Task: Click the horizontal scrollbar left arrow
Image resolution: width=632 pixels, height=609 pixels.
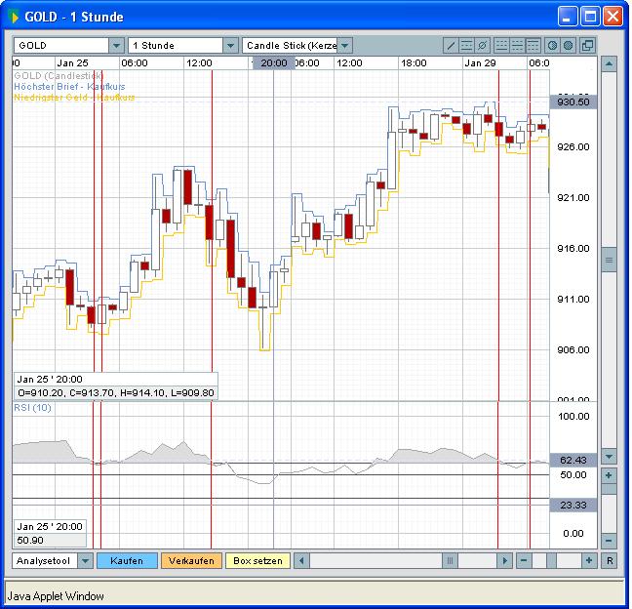Action: click(x=301, y=560)
